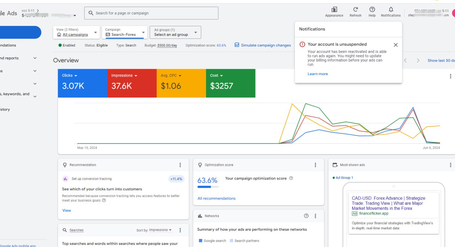The width and height of the screenshot is (455, 247).
Task: Click the Searches magnifier icon
Action: (65, 230)
